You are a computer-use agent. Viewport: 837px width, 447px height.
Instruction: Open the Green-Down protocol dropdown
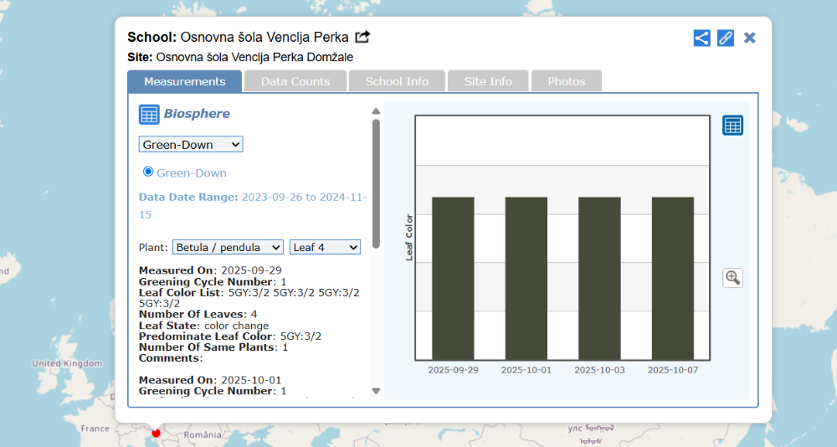(x=191, y=145)
